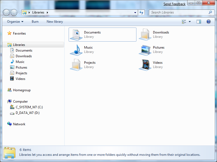
Task: Click the Back navigation arrow button
Action: click(6, 12)
